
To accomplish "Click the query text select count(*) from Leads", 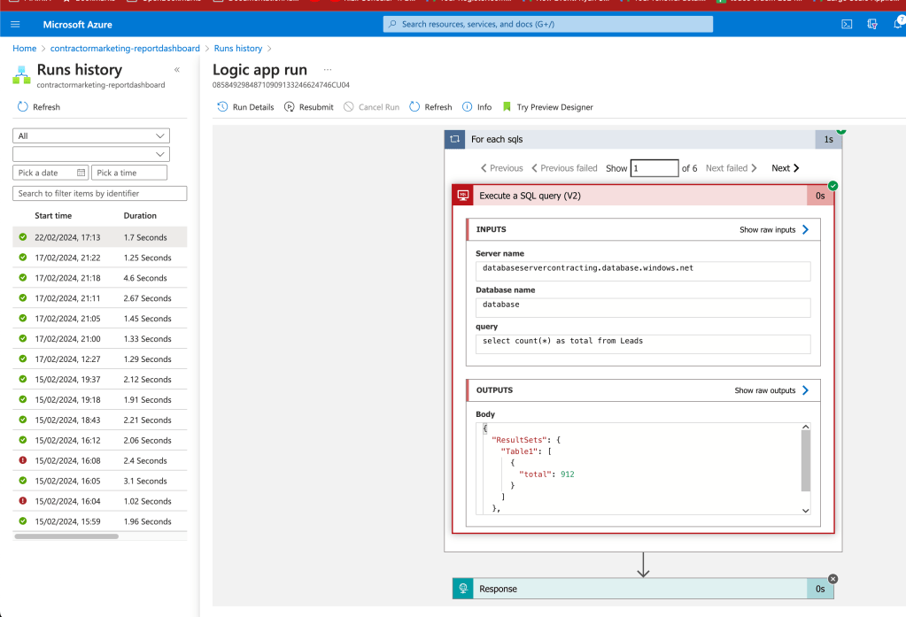I will 562,341.
